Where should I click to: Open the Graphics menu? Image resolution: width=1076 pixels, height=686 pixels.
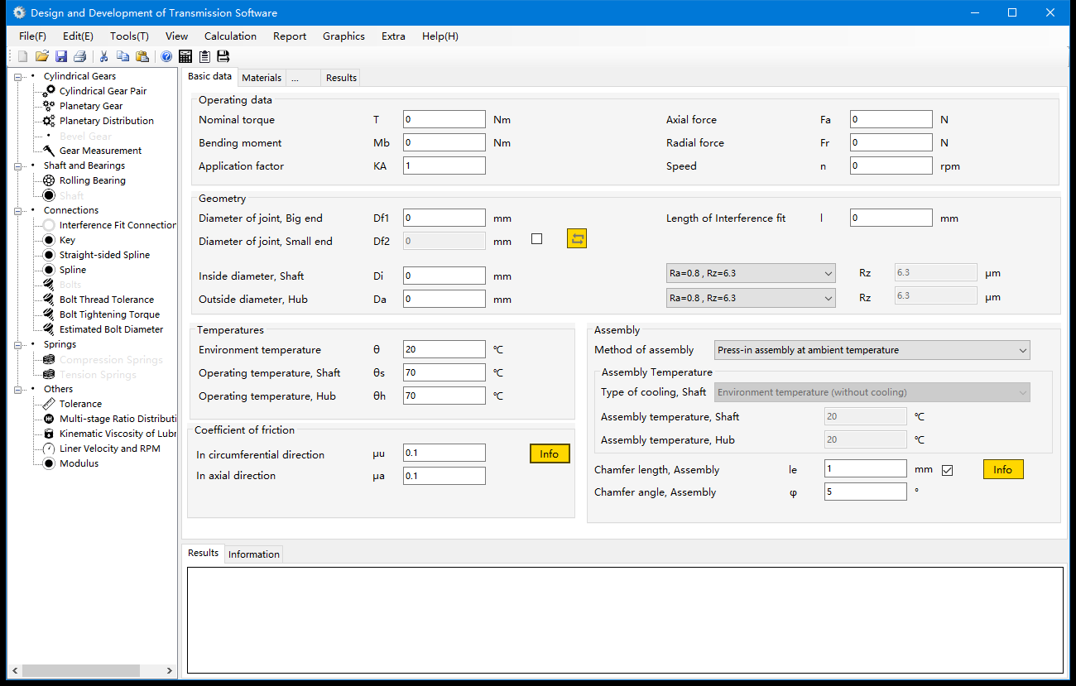[343, 36]
